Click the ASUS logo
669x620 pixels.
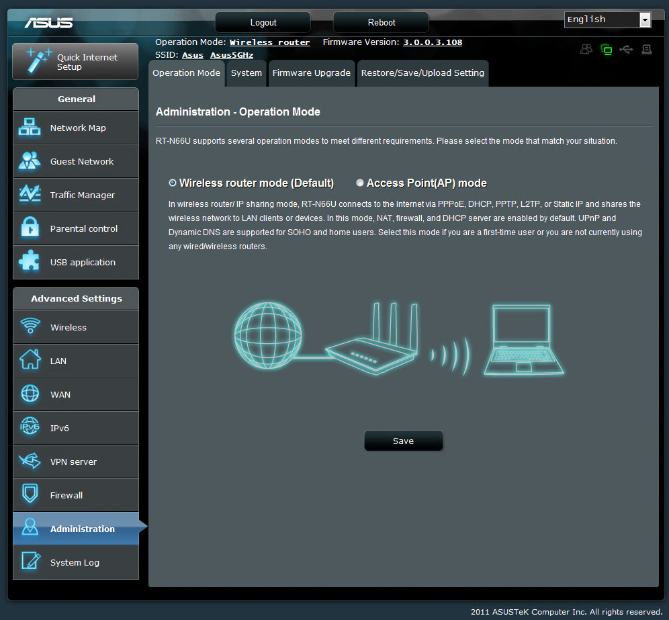pyautogui.click(x=48, y=23)
